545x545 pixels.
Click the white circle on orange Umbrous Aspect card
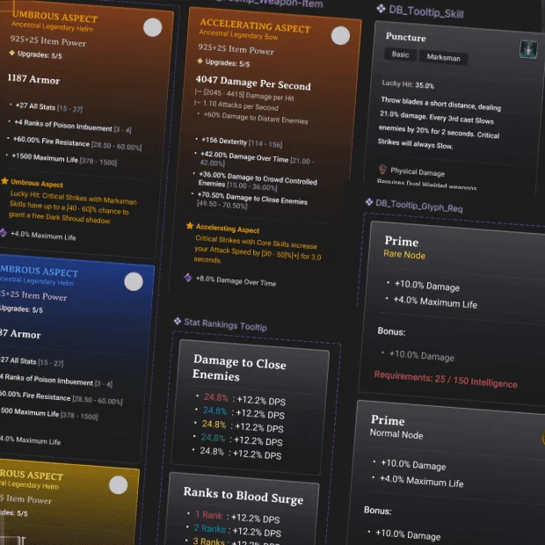click(x=153, y=27)
